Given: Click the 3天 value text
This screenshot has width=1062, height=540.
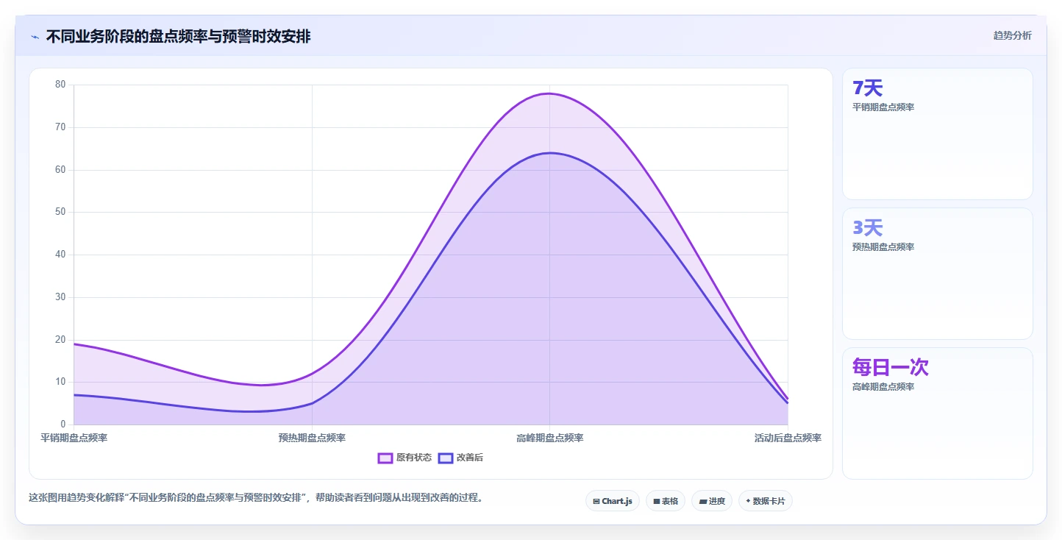Looking at the screenshot, I should coord(867,228).
